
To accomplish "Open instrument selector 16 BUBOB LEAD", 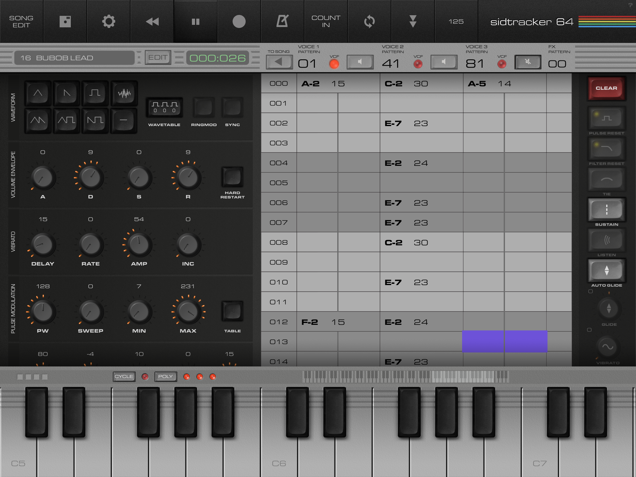I will pyautogui.click(x=75, y=58).
